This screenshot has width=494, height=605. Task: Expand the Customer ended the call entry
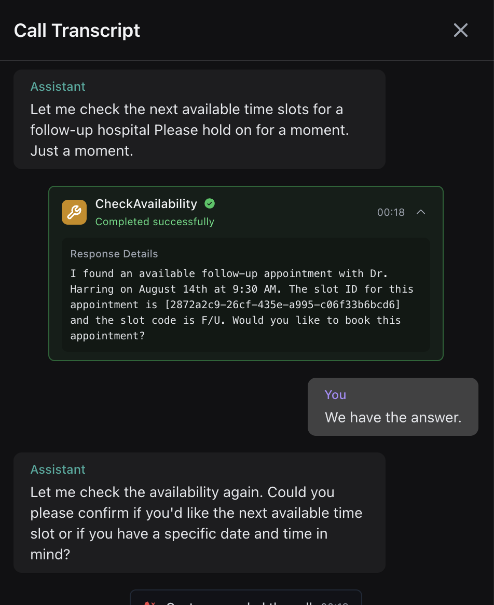coord(245,602)
